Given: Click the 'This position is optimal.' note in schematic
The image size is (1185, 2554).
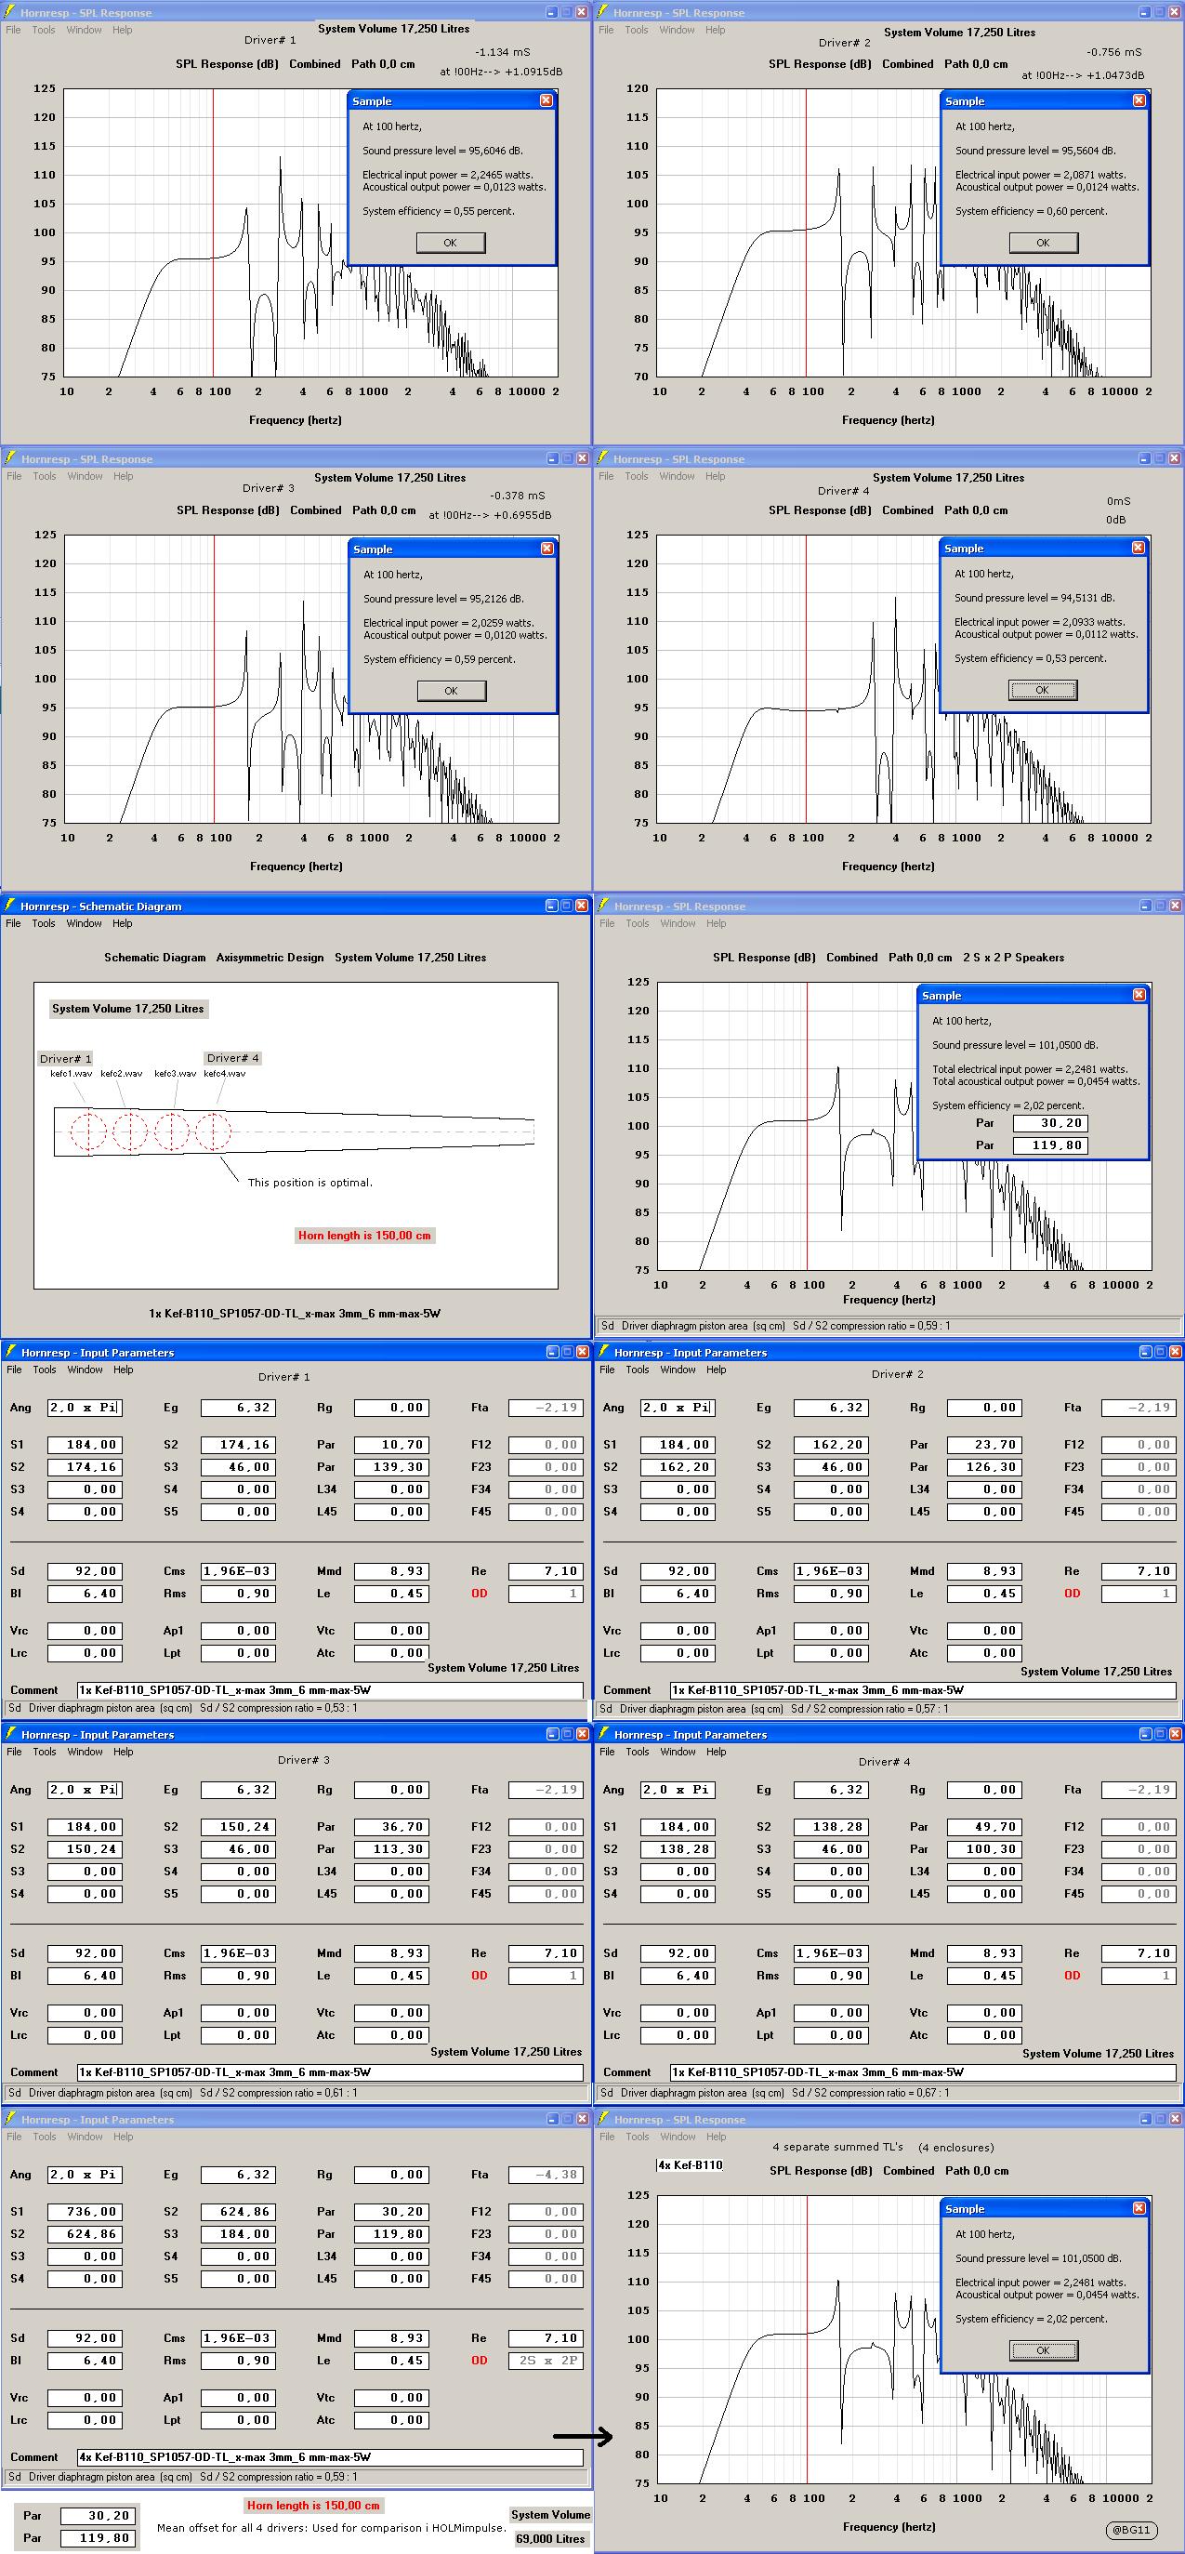Looking at the screenshot, I should (310, 1183).
